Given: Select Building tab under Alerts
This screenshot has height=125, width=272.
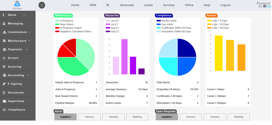Looking at the screenshot, I should 137,117.
